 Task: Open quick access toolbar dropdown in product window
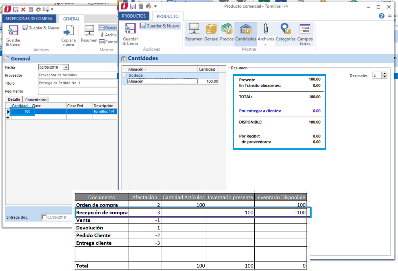[156, 6]
